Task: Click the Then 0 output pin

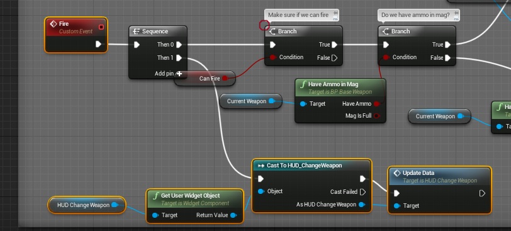Action: tap(179, 44)
